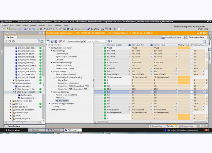Click the Undo arrow icon
This screenshot has width=212, height=153.
point(45,29)
